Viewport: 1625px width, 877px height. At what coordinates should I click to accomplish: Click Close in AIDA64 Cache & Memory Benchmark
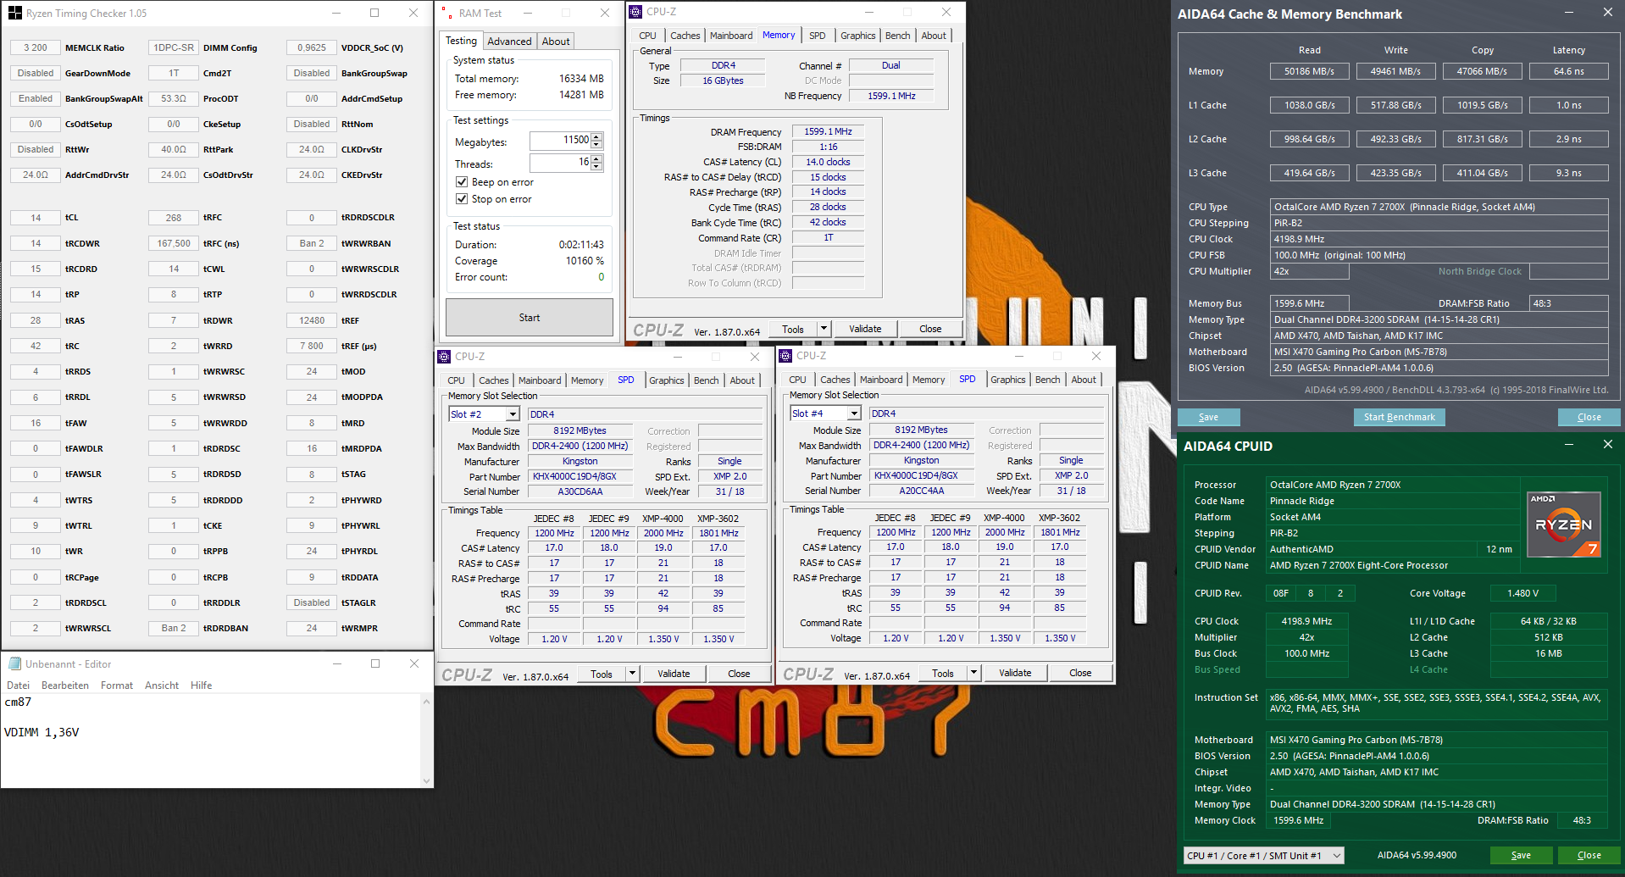click(x=1589, y=417)
